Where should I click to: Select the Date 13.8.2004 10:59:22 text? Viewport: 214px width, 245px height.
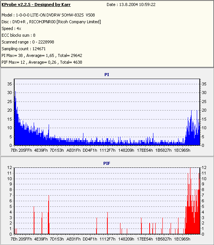pyautogui.click(x=131, y=4)
